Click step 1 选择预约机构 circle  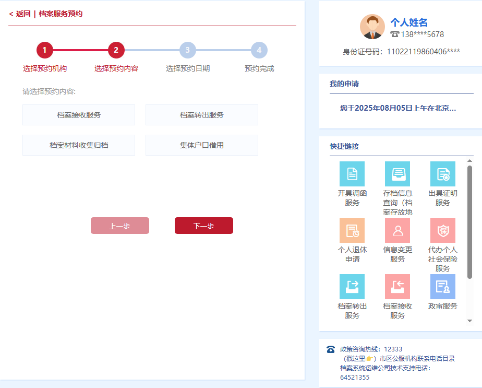[45, 50]
